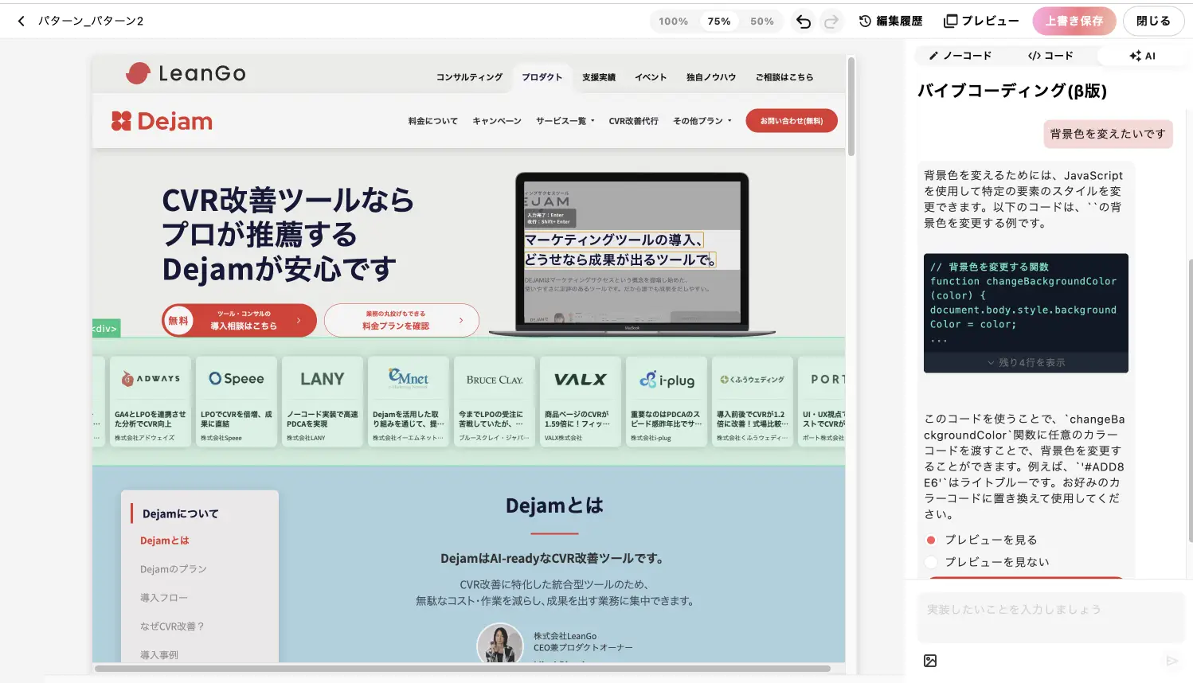
Task: Click the Dejam logo in the preview
Action: click(162, 121)
